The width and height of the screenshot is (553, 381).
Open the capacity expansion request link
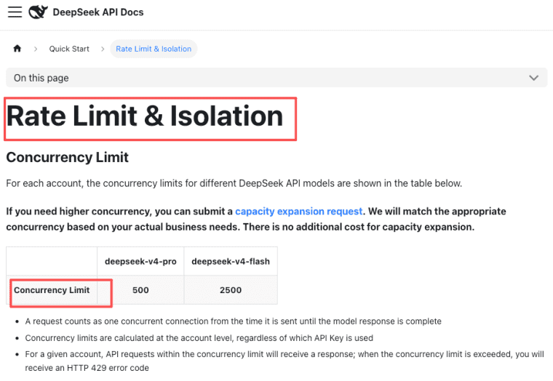tap(299, 211)
